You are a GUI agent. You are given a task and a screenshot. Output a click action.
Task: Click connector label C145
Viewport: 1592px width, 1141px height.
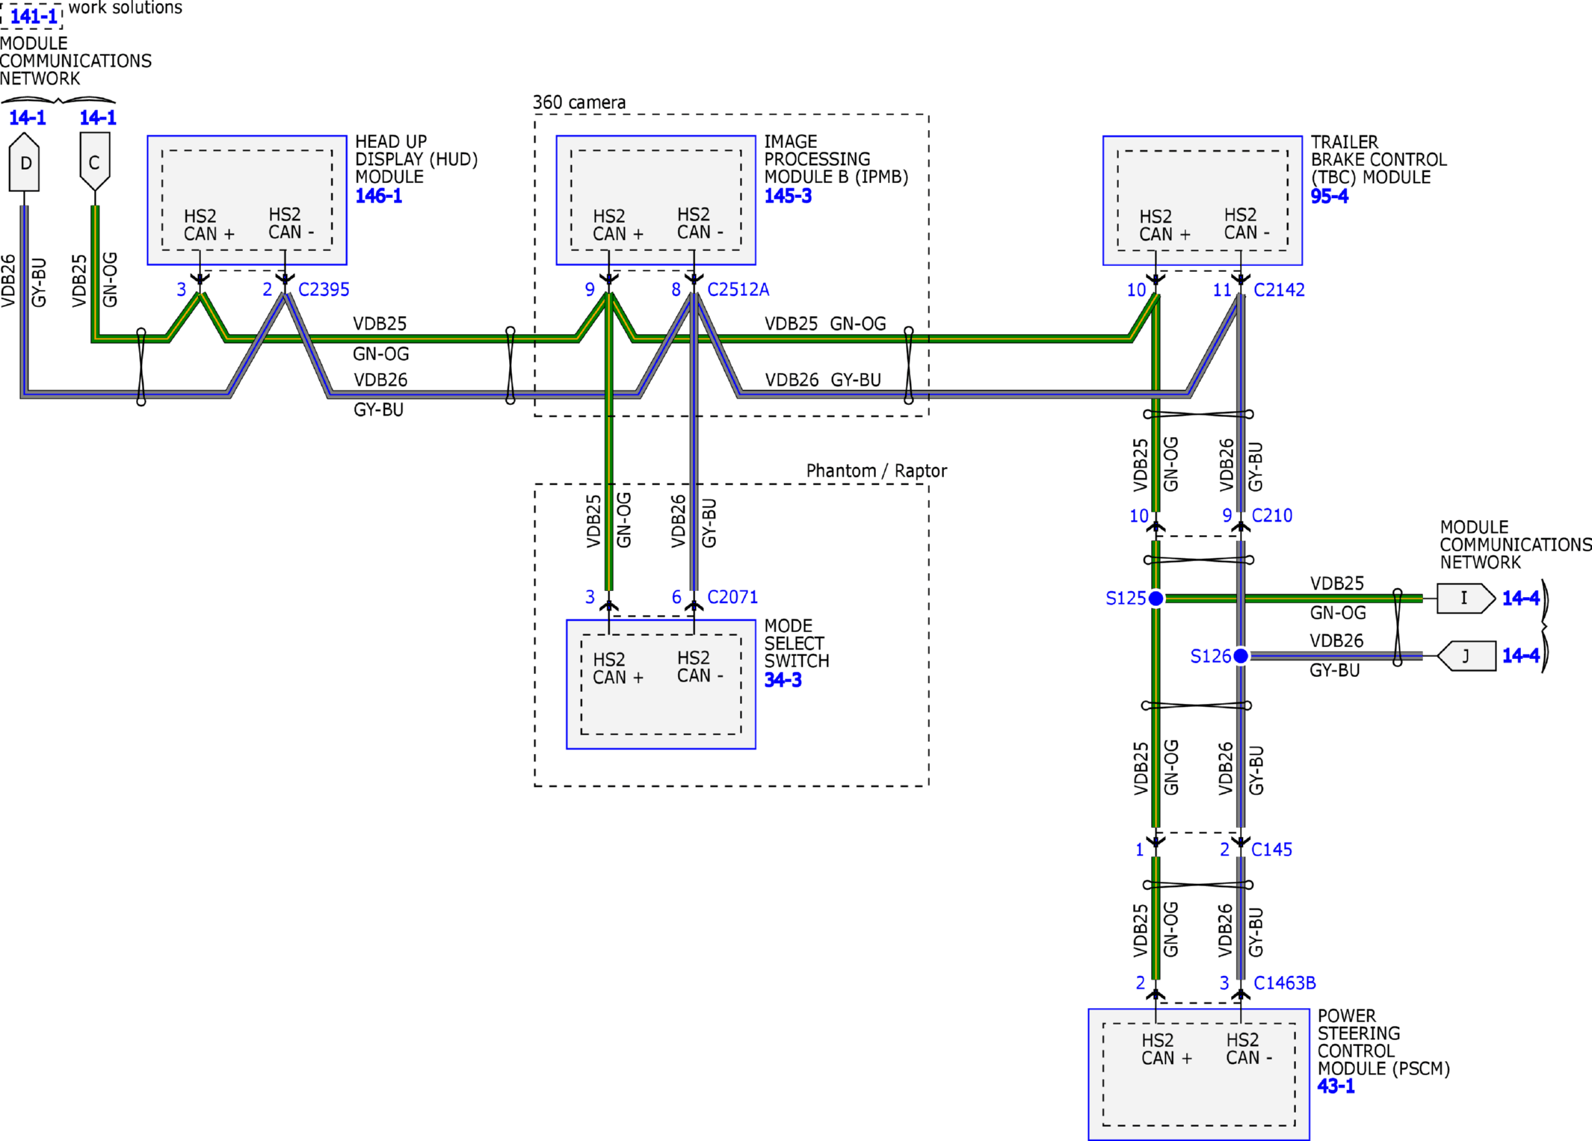tap(1271, 850)
